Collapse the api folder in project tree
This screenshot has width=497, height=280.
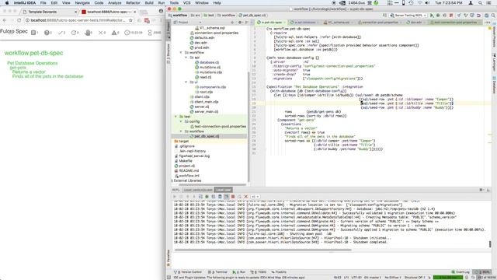point(186,58)
